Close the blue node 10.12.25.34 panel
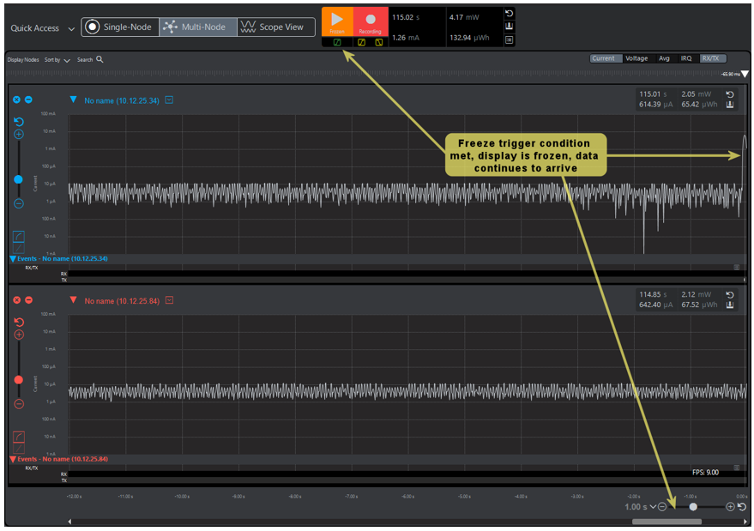This screenshot has width=754, height=531. (x=16, y=100)
